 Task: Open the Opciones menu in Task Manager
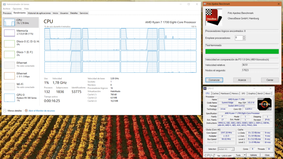tap(17, 8)
